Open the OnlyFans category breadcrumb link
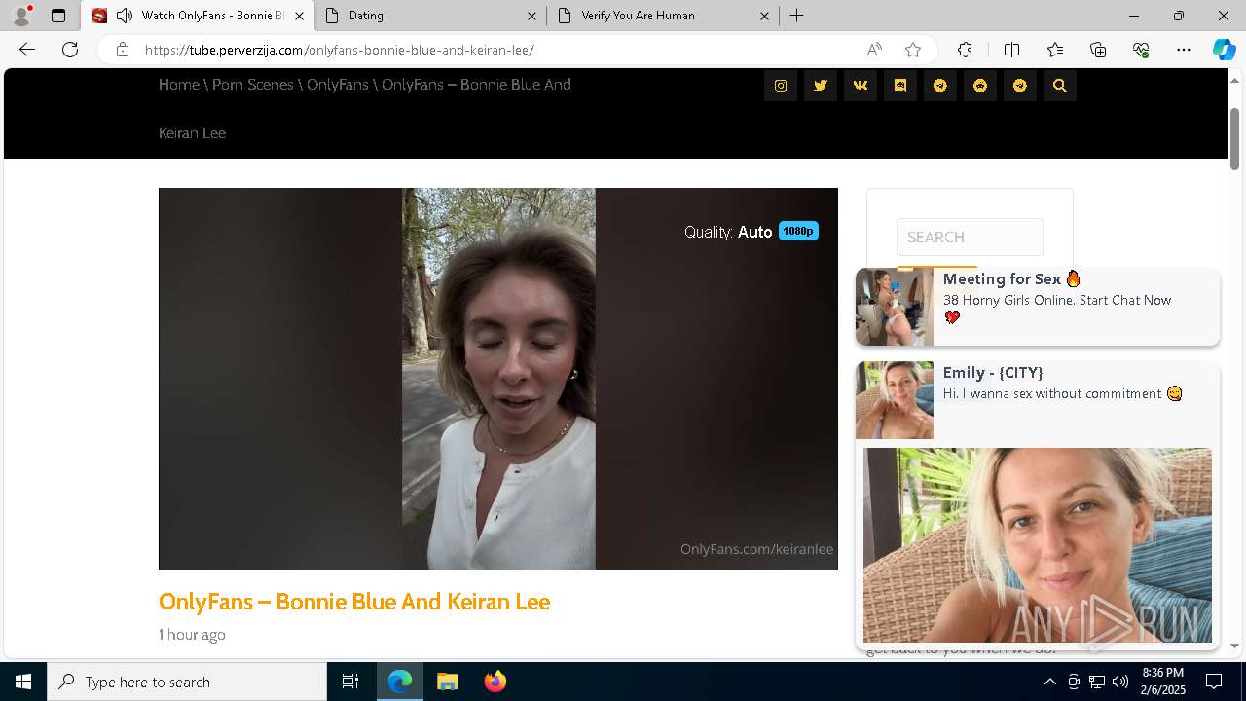Viewport: 1246px width, 701px height. click(338, 85)
